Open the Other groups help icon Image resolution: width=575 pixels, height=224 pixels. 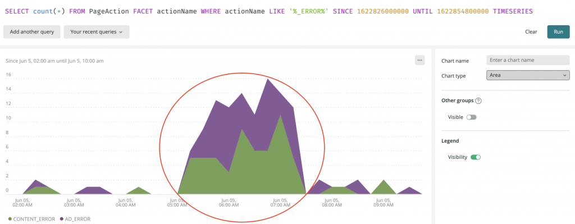(478, 101)
